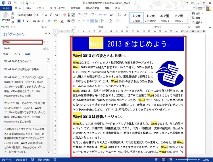Expand bullet list dropdown arrow

pos(82,15)
